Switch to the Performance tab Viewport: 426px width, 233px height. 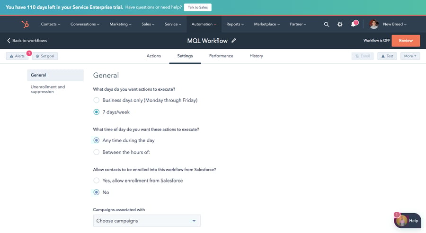point(221,56)
